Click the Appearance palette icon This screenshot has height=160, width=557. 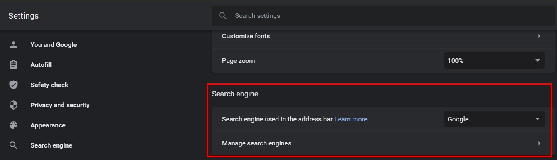point(13,125)
